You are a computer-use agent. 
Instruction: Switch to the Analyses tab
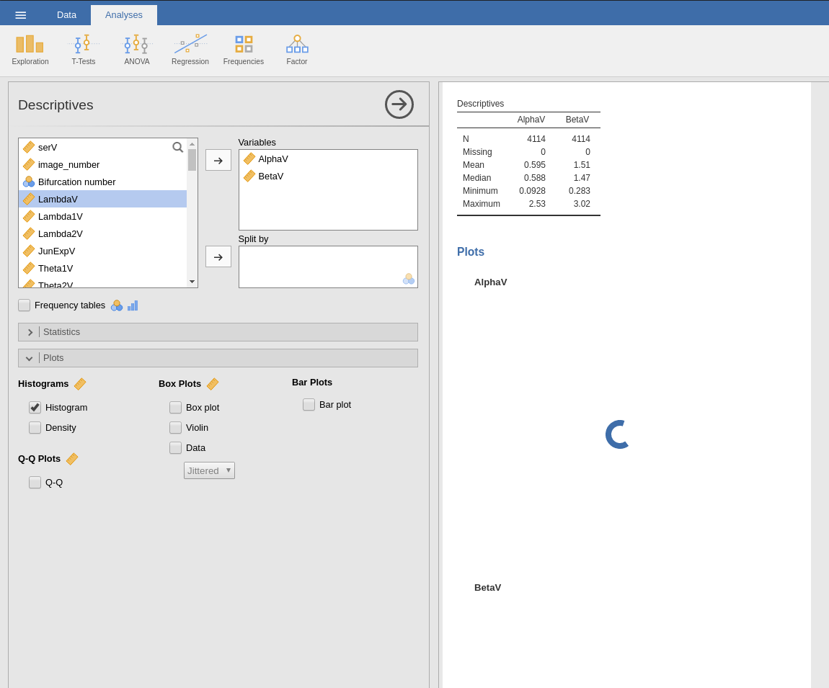[x=124, y=15]
